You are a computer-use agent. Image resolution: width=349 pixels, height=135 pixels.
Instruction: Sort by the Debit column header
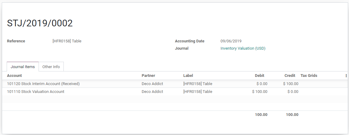[x=259, y=76]
